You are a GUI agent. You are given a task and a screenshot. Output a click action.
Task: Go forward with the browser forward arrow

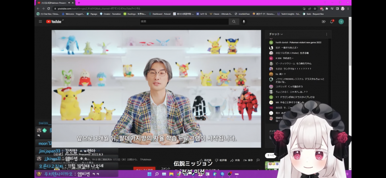[43, 9]
